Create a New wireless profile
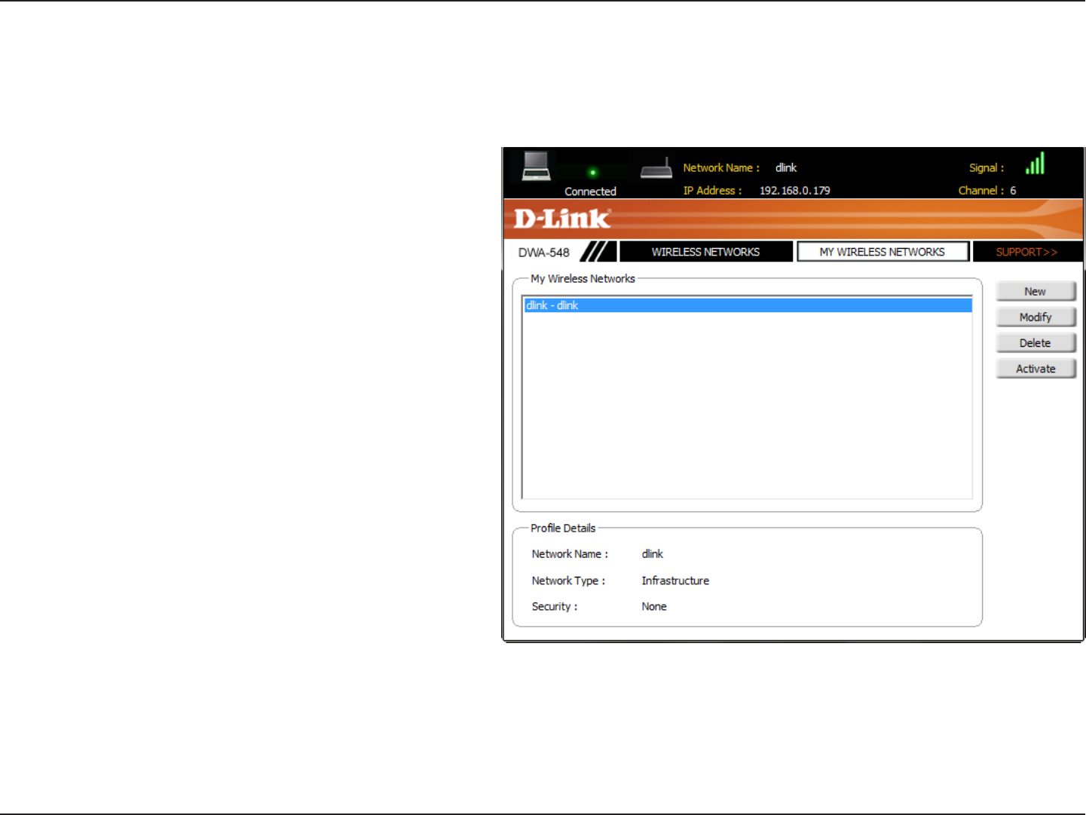The image size is (1086, 815). [x=1035, y=292]
